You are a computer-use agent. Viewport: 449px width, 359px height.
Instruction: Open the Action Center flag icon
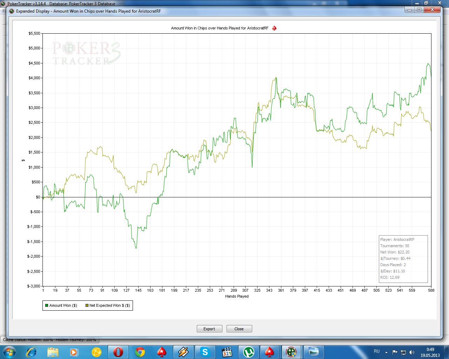[395, 352]
